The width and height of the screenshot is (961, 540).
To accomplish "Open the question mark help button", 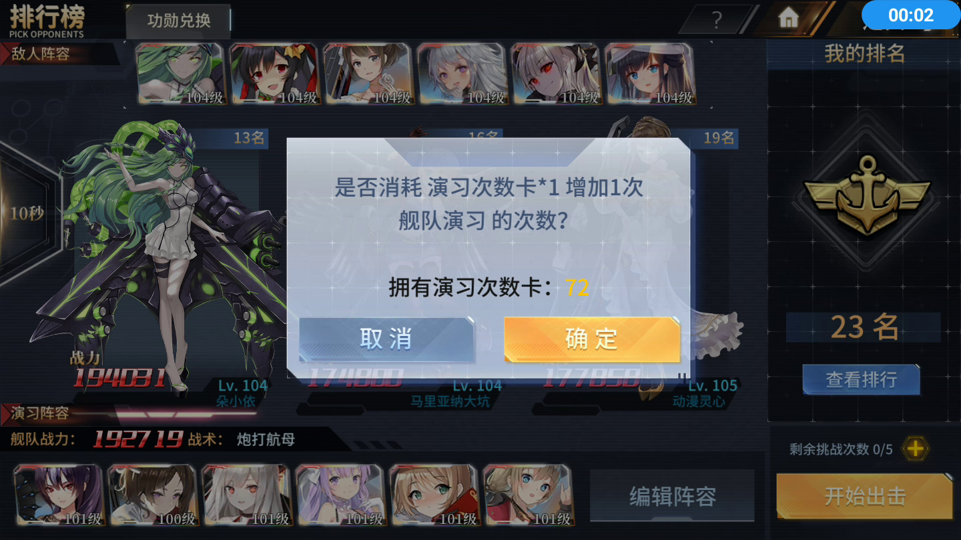I will click(x=717, y=20).
